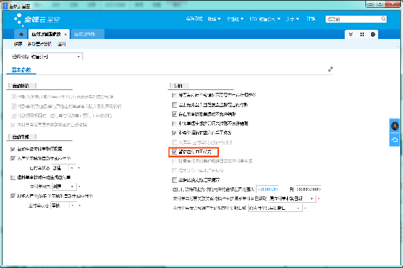Click the first header link left of 帮助
This screenshot has width=403, height=268.
(x=194, y=18)
